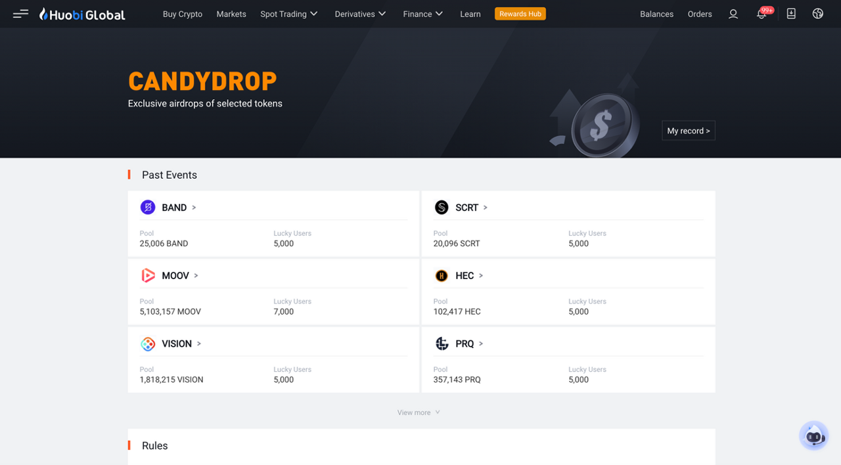Open Orders in the header

click(700, 14)
